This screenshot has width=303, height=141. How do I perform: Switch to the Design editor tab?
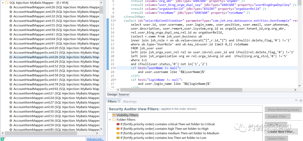coord(112,94)
